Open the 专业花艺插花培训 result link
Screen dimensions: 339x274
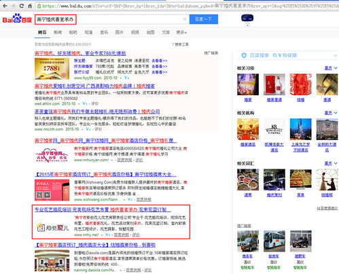tap(103, 209)
